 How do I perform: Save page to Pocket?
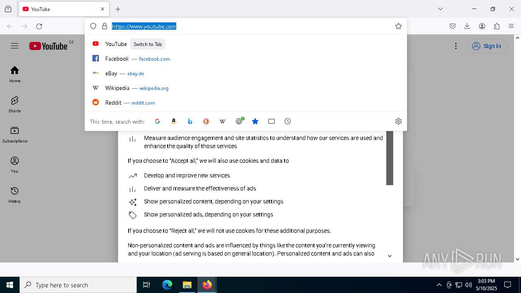[x=453, y=26]
